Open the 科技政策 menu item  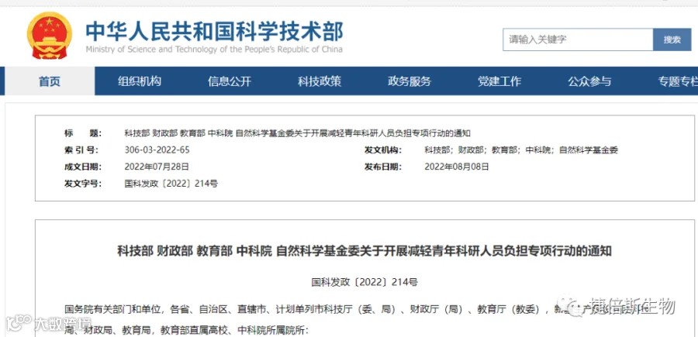pyautogui.click(x=320, y=81)
